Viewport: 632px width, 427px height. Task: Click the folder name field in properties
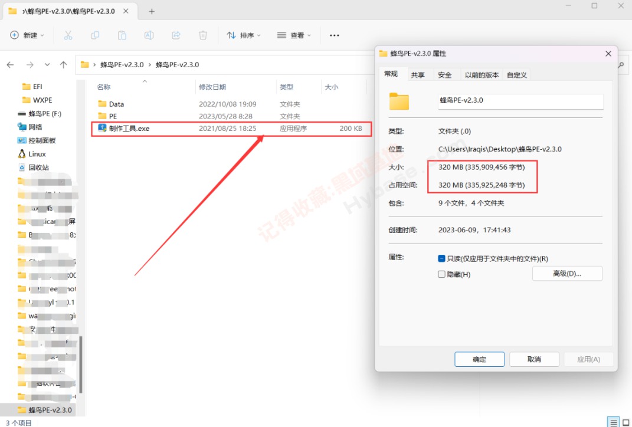520,101
